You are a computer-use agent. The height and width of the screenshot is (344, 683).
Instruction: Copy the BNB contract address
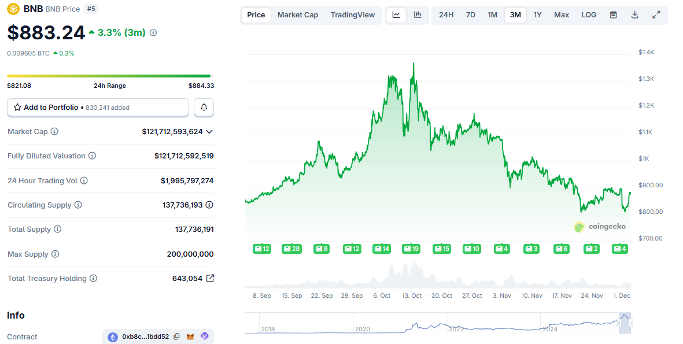point(176,336)
